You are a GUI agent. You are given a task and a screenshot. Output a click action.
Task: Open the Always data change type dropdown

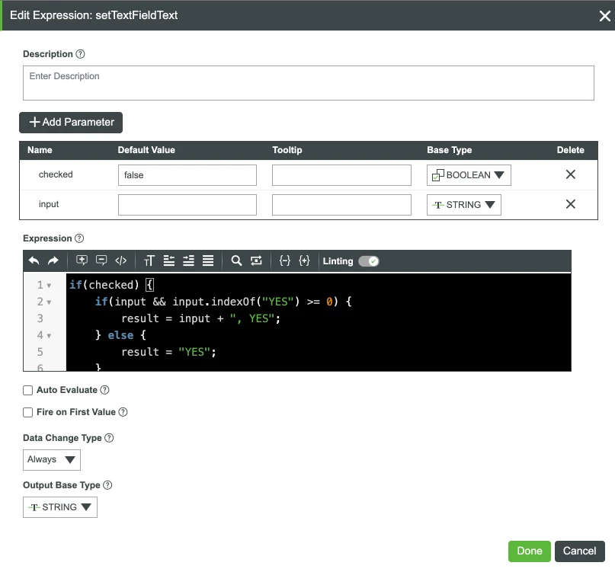pos(52,460)
